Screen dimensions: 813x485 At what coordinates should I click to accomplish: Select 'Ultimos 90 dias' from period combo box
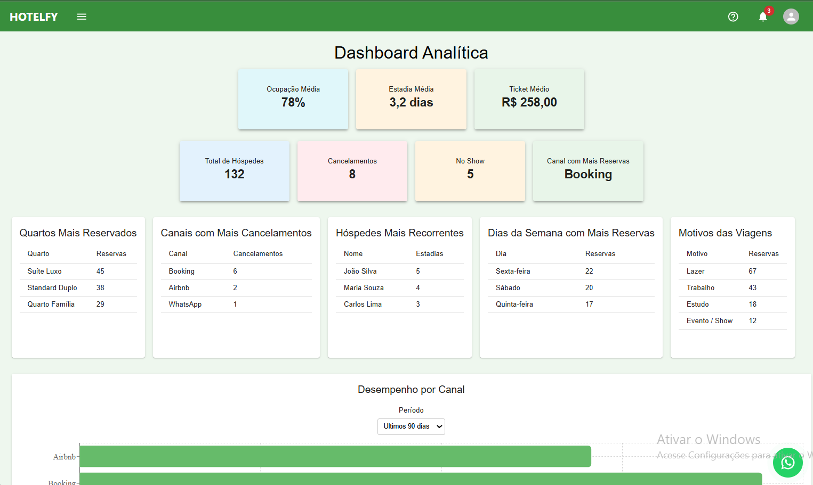(x=410, y=426)
